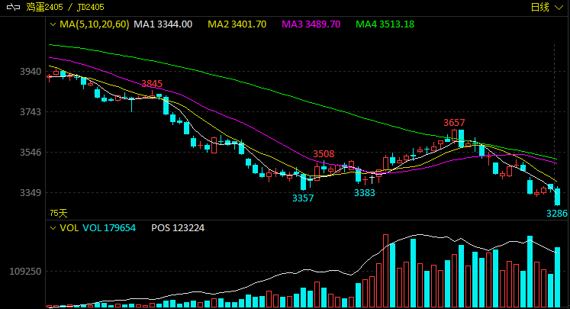Click the POS 123224 reading
The width and height of the screenshot is (570, 309).
(178, 228)
